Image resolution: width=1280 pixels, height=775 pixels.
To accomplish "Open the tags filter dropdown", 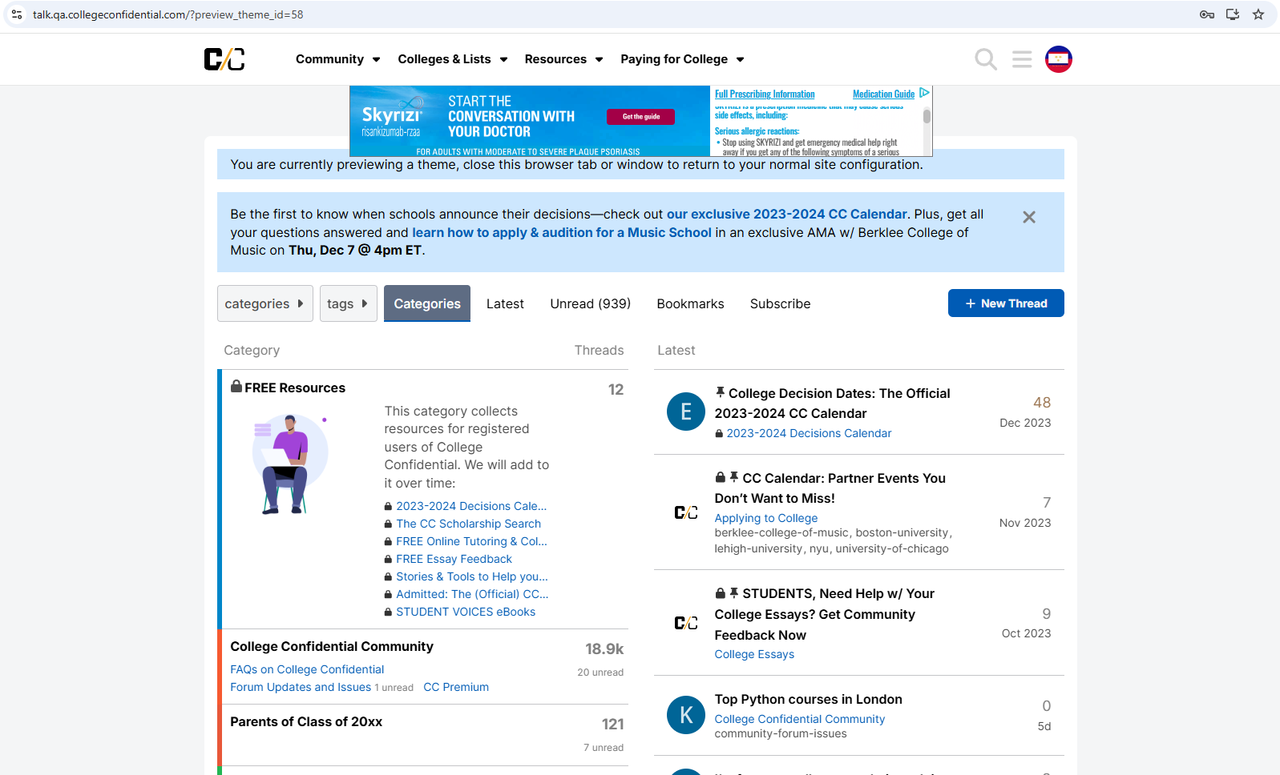I will click(x=349, y=303).
